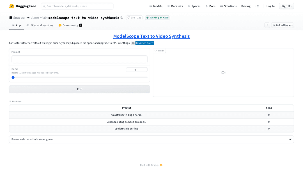Click the modelscope-text-to-video-synthesis space name
303x170 pixels.
click(84, 18)
